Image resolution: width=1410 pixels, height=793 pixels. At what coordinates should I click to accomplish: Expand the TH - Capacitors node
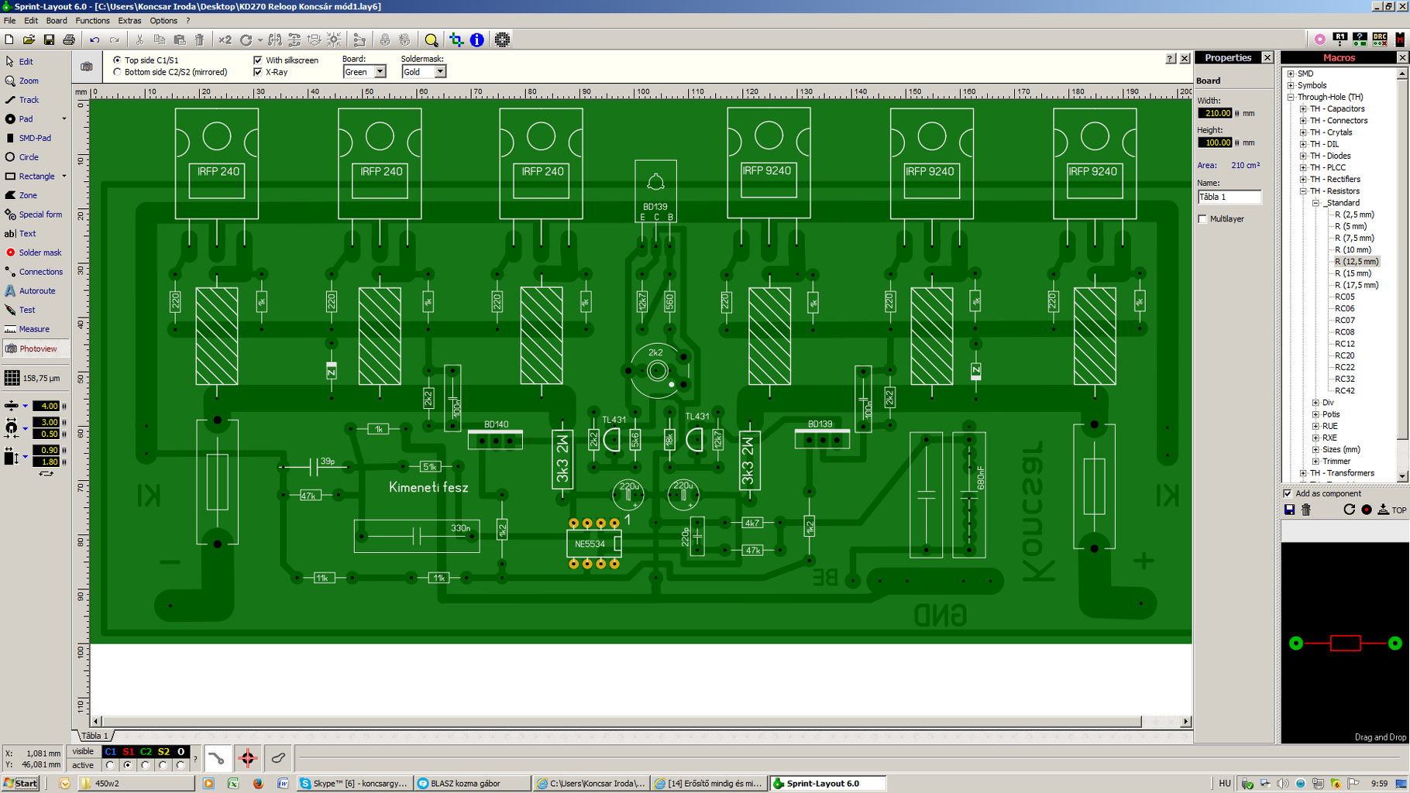coord(1303,109)
